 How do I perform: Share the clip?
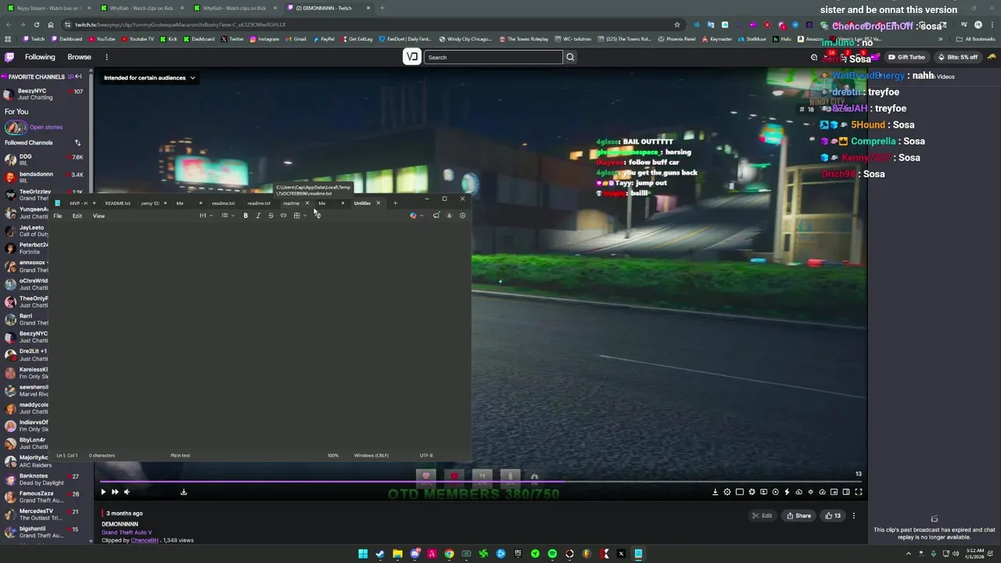click(x=798, y=515)
